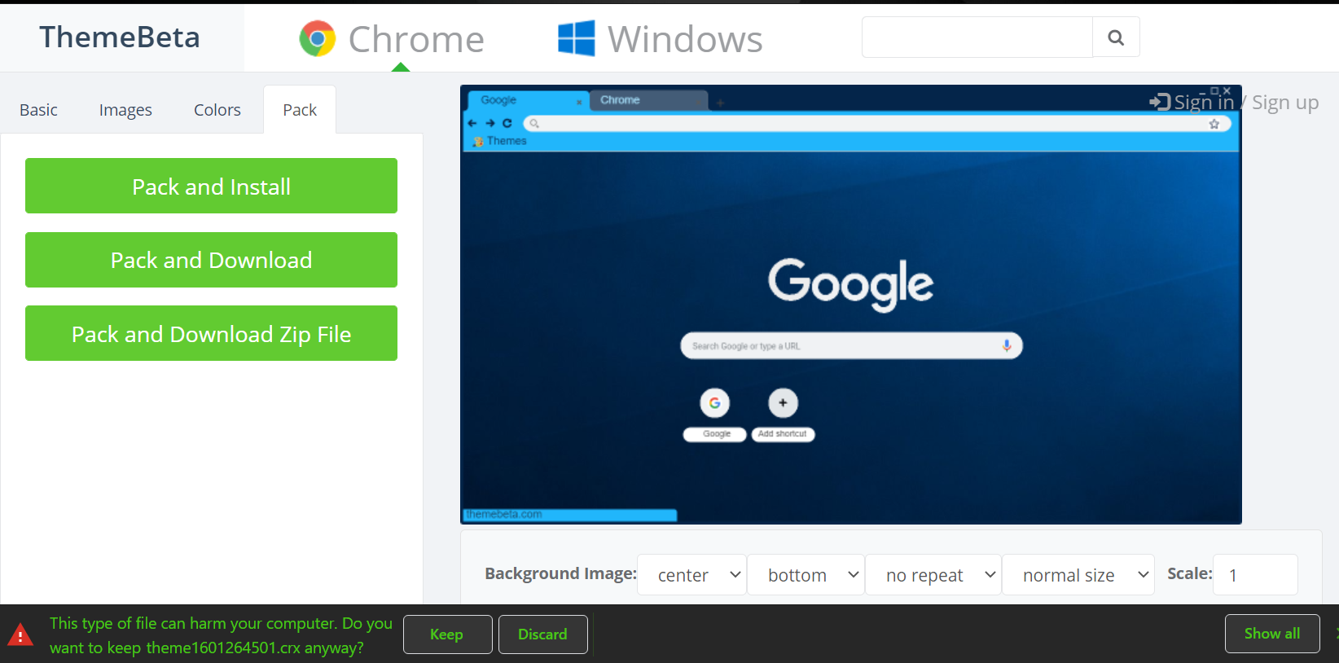Click the Chrome logo icon in the header
1339x663 pixels.
[x=318, y=38]
